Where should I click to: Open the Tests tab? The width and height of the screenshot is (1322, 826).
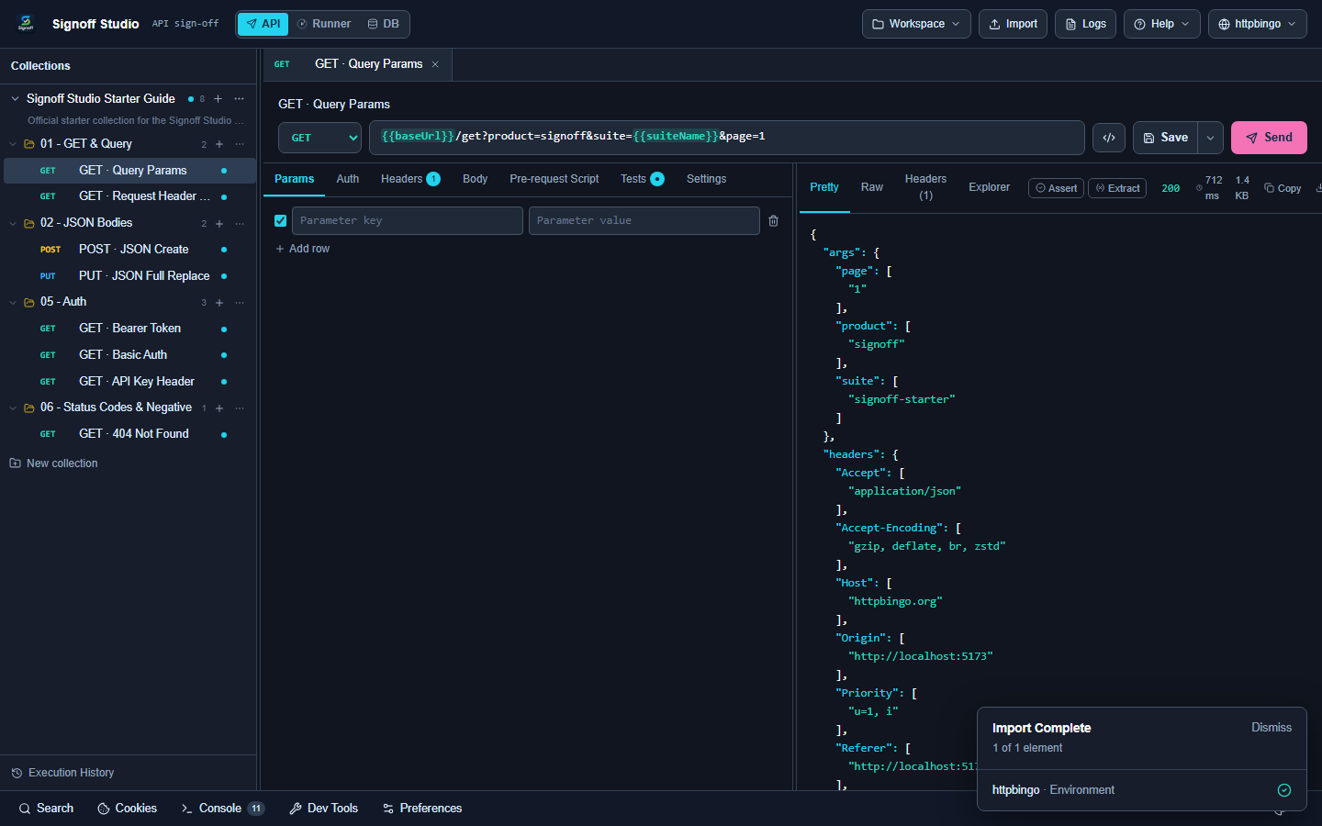tap(642, 179)
